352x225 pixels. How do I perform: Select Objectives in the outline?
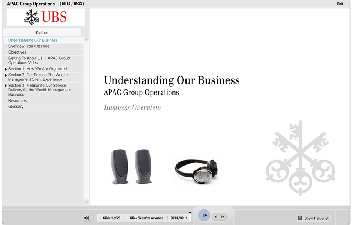coord(17,52)
